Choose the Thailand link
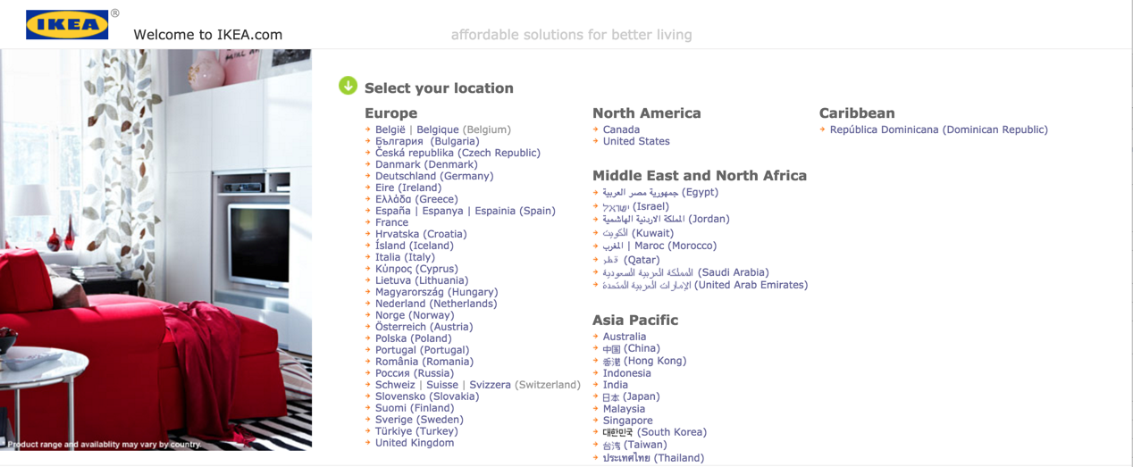The image size is (1133, 467). (x=653, y=457)
